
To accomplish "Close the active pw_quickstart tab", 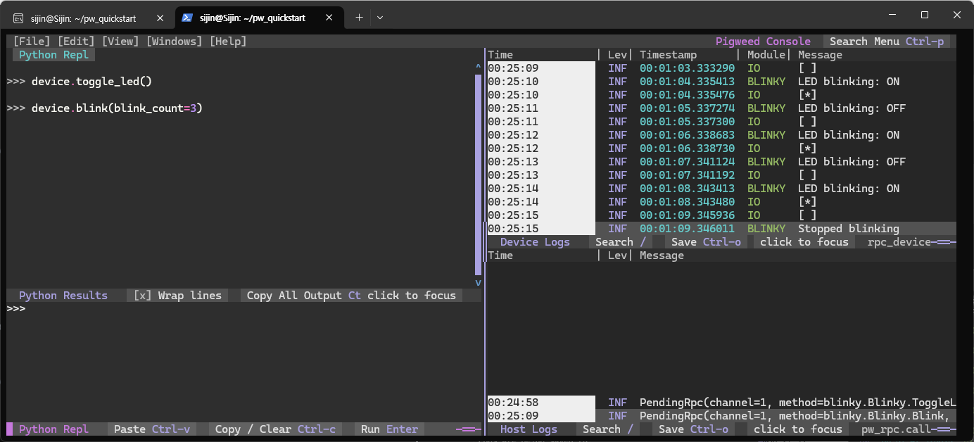I will tap(329, 18).
